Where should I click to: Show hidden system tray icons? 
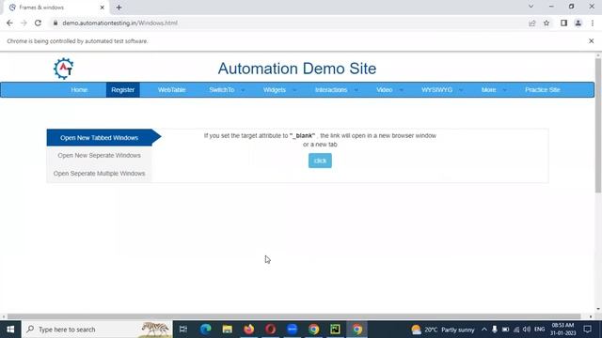(x=484, y=330)
